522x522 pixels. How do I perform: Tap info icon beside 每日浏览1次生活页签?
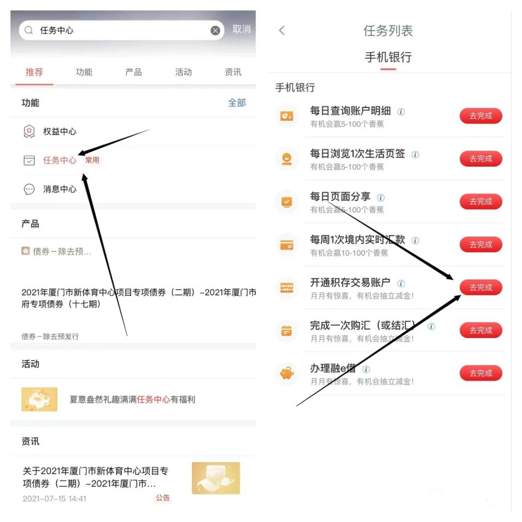[415, 155]
